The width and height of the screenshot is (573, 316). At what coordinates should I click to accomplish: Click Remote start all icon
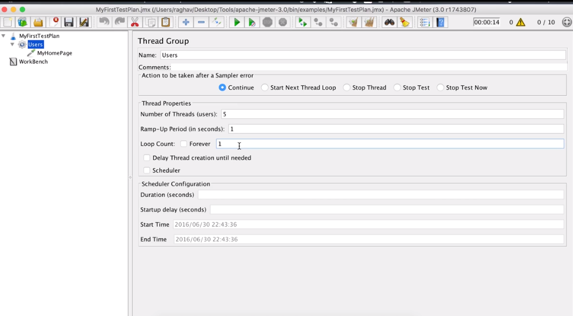tap(303, 22)
